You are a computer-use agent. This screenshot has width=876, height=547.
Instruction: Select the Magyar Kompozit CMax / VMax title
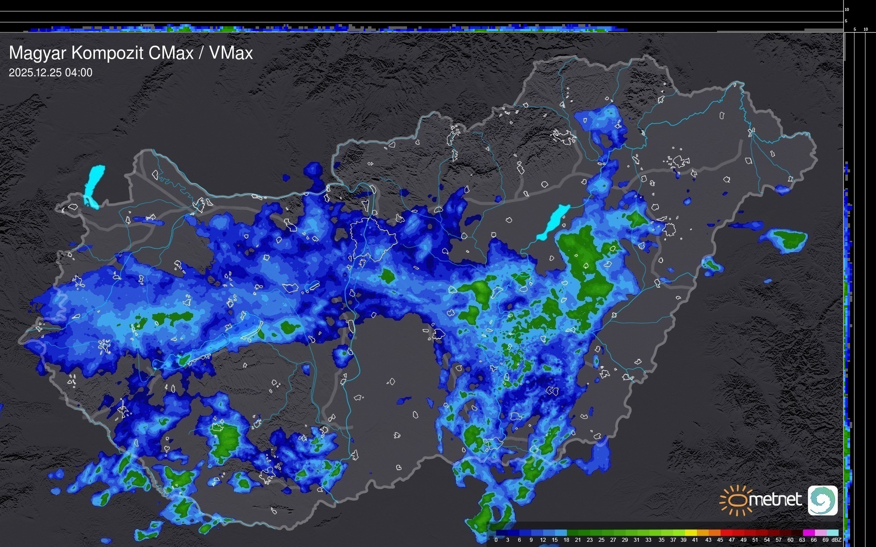click(131, 53)
